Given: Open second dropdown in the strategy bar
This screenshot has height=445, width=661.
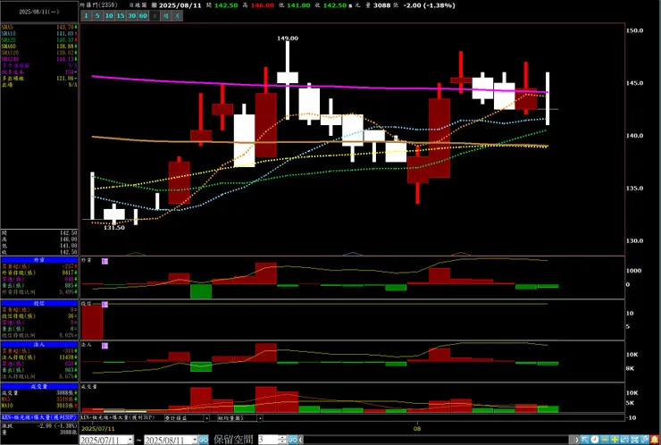Looking at the screenshot, I should (x=260, y=418).
